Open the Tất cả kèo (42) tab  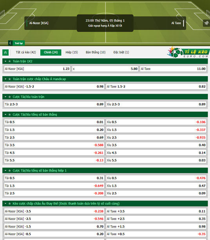click(26, 52)
